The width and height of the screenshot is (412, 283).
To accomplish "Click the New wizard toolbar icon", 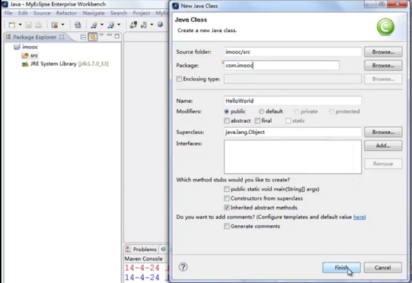I will (x=12, y=25).
